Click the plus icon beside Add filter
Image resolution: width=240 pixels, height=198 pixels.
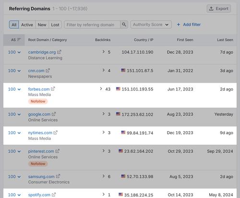click(179, 25)
